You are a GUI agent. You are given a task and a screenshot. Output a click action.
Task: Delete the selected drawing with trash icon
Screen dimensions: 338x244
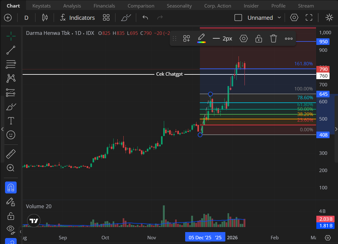(x=273, y=39)
